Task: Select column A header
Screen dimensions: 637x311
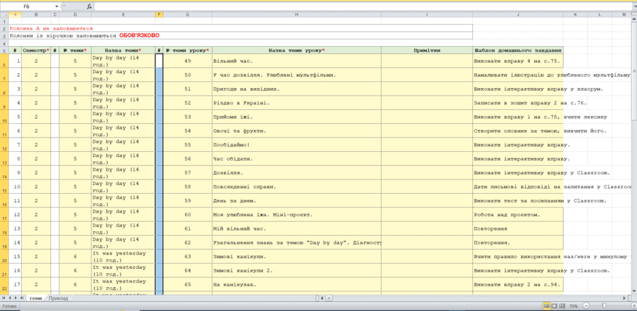Action: 15,15
